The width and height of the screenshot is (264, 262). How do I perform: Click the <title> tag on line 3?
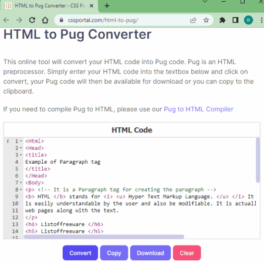(36, 155)
